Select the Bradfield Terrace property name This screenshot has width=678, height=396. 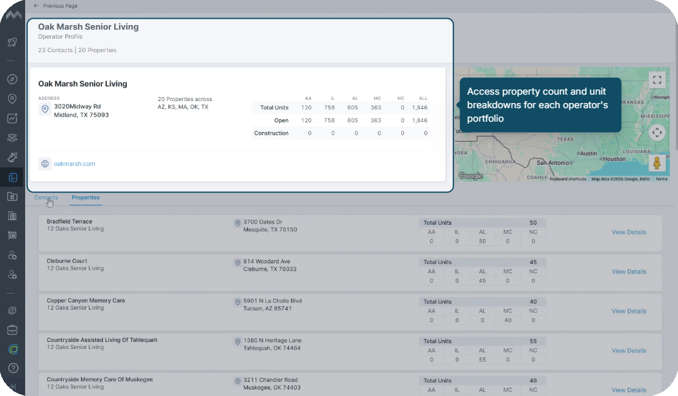tap(69, 222)
